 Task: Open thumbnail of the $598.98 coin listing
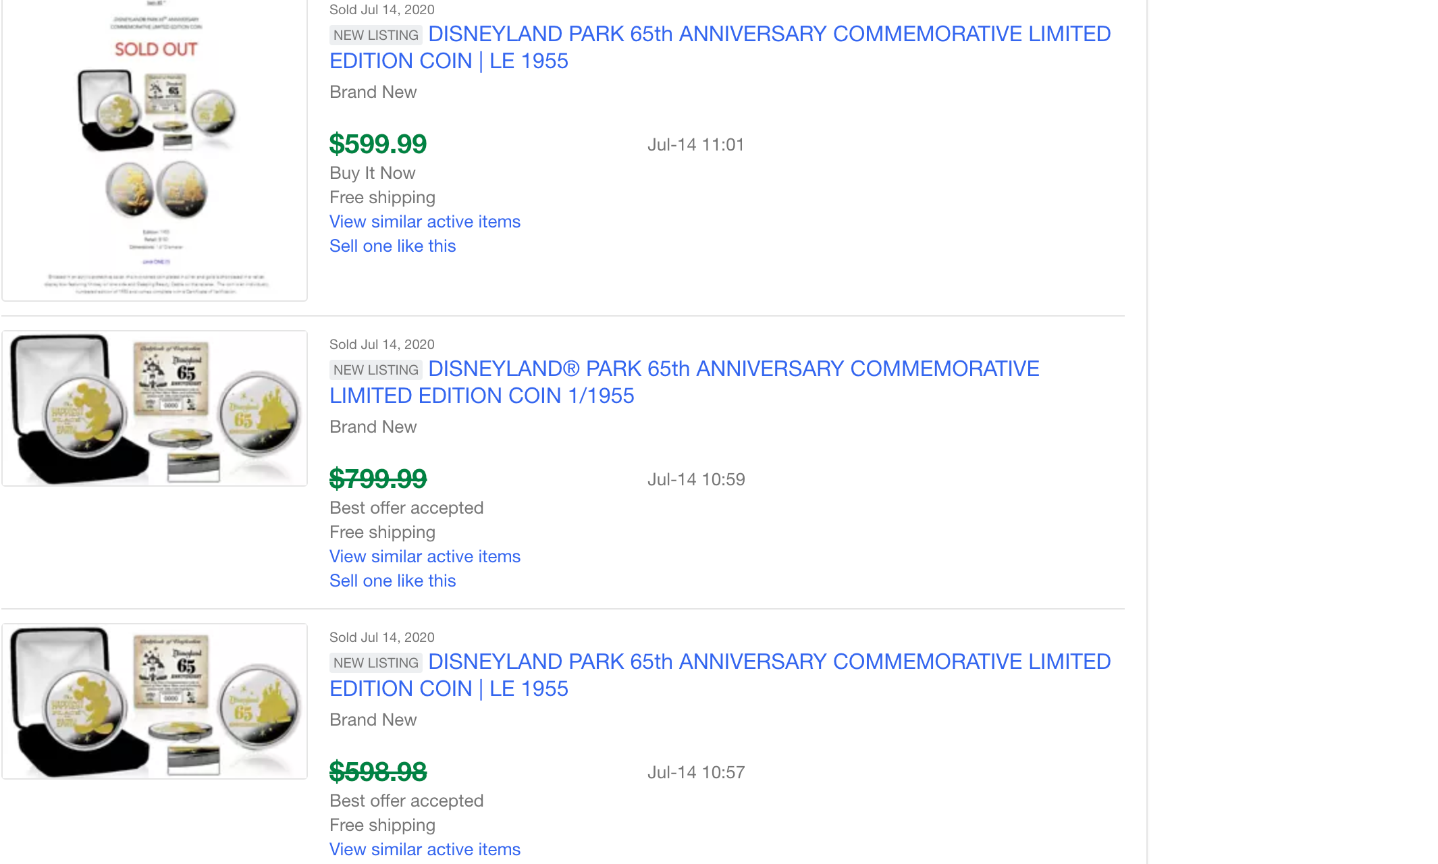(x=155, y=701)
